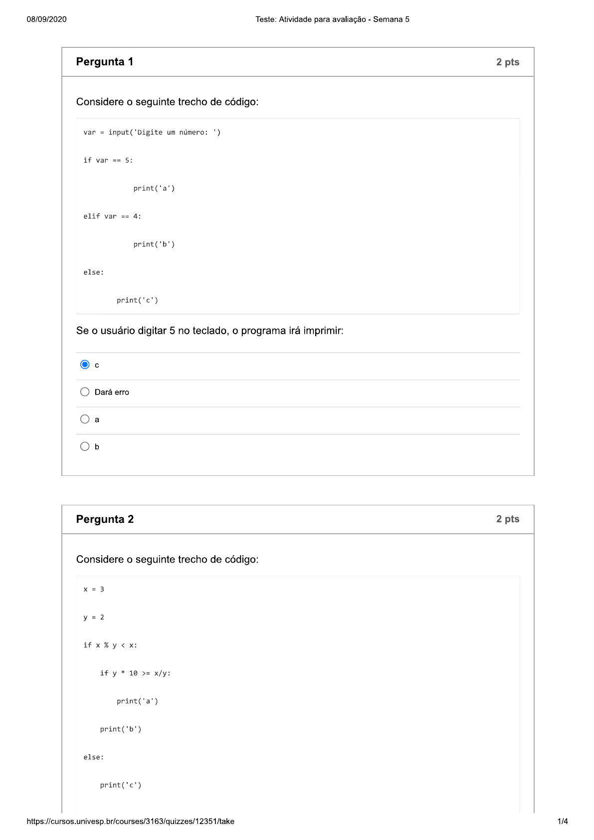
Task: Click the print('c') line in Pergunta 1
Action: point(137,299)
